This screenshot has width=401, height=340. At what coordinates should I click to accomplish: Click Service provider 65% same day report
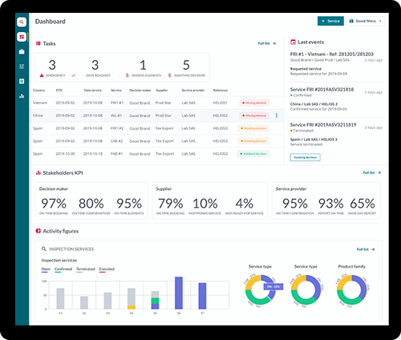[x=363, y=206]
